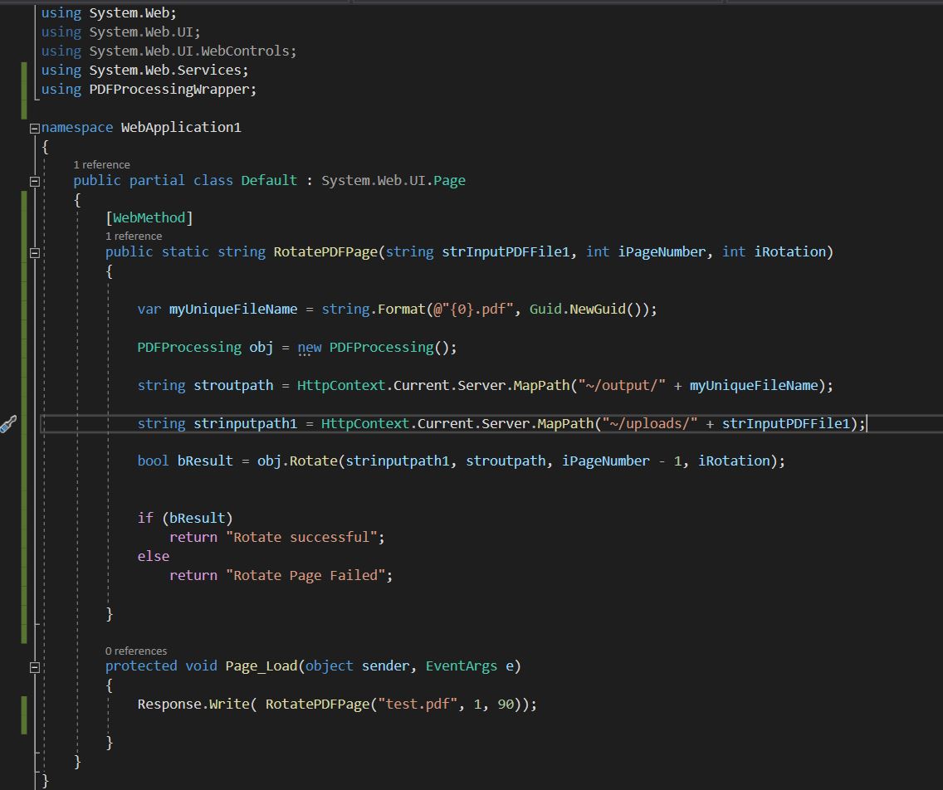Click the Rotate method call on obj

[313, 461]
